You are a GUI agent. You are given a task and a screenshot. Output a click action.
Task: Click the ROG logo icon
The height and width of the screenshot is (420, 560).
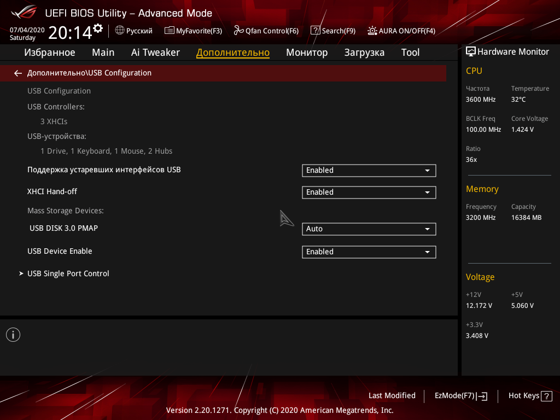24,13
